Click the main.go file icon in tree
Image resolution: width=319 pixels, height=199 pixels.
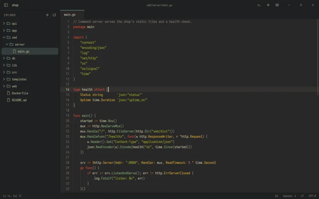(14, 51)
